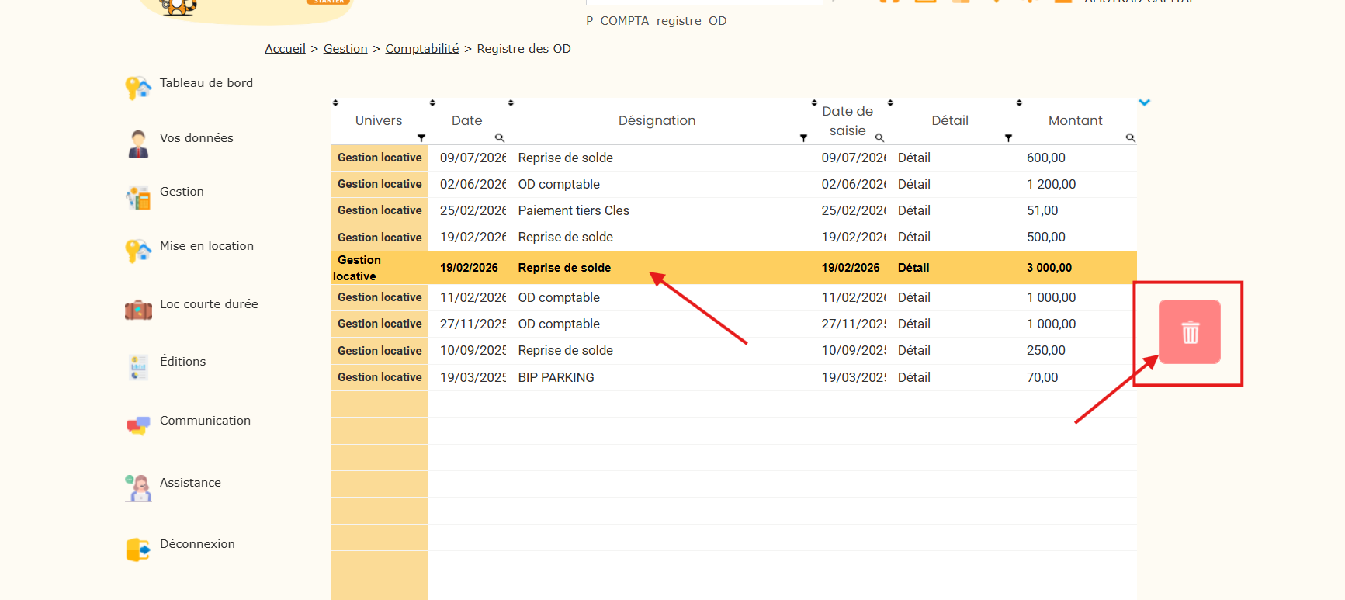This screenshot has width=1345, height=600.
Task: Go to Accueil in the breadcrumb
Action: pyautogui.click(x=285, y=49)
